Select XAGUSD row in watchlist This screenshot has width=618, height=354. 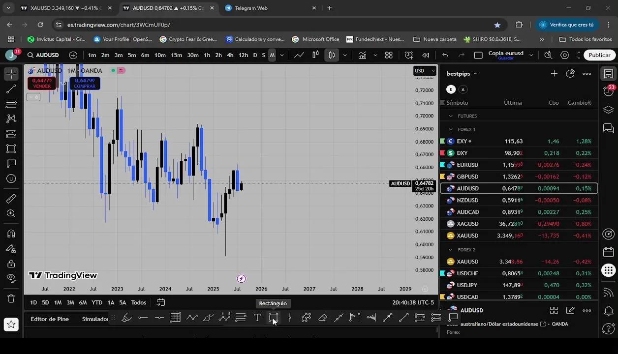[519, 224]
